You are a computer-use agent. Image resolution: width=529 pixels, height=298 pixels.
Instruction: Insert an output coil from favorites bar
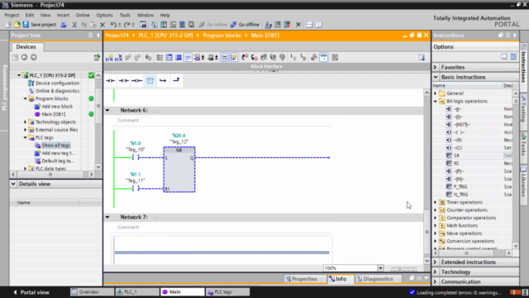click(136, 81)
